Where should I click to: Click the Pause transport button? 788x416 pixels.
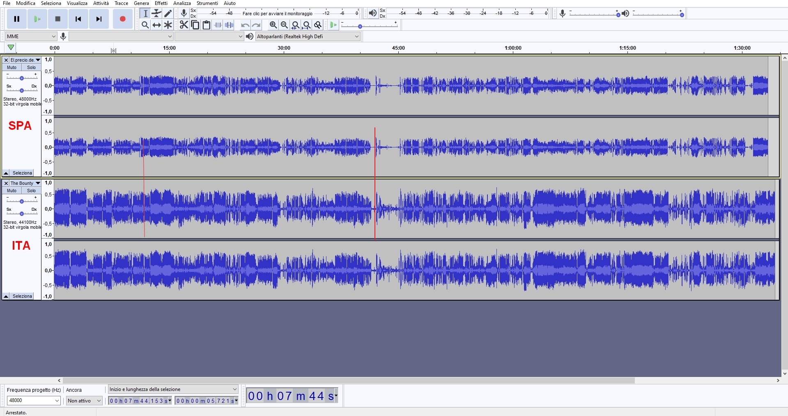pos(17,19)
